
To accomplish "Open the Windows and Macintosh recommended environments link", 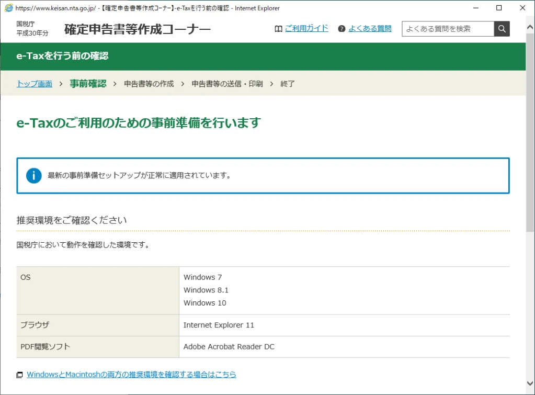I will (131, 375).
